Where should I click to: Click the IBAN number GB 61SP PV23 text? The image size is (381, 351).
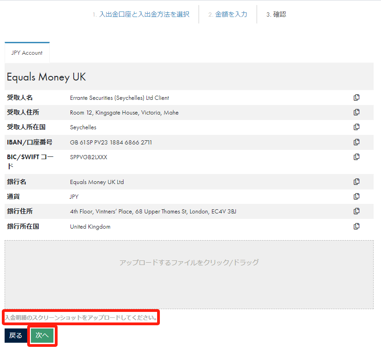pyautogui.click(x=111, y=143)
